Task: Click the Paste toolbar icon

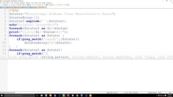Action: pyautogui.click(x=20, y=5)
